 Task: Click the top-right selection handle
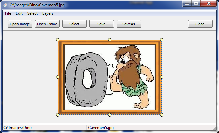pos(162,40)
